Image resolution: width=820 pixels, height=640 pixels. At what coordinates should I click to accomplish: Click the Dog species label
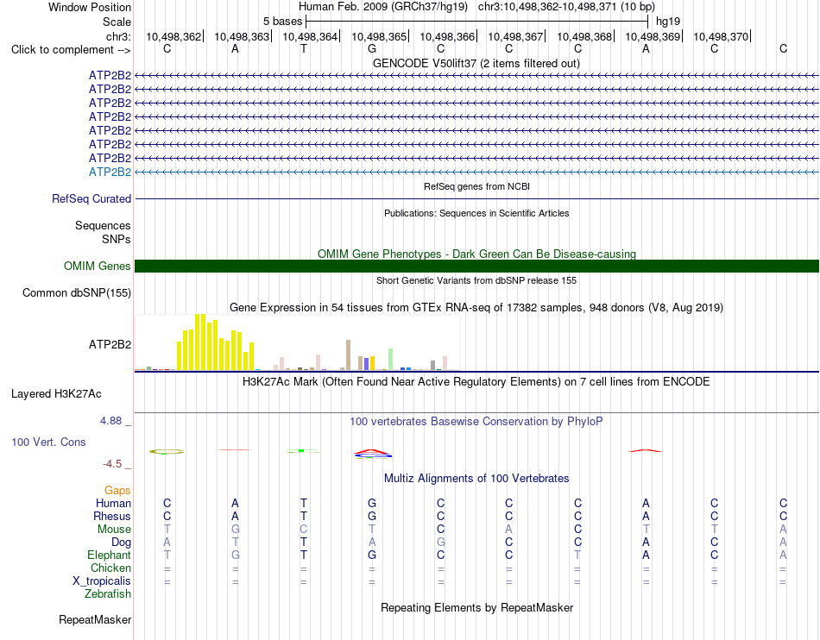tap(121, 543)
